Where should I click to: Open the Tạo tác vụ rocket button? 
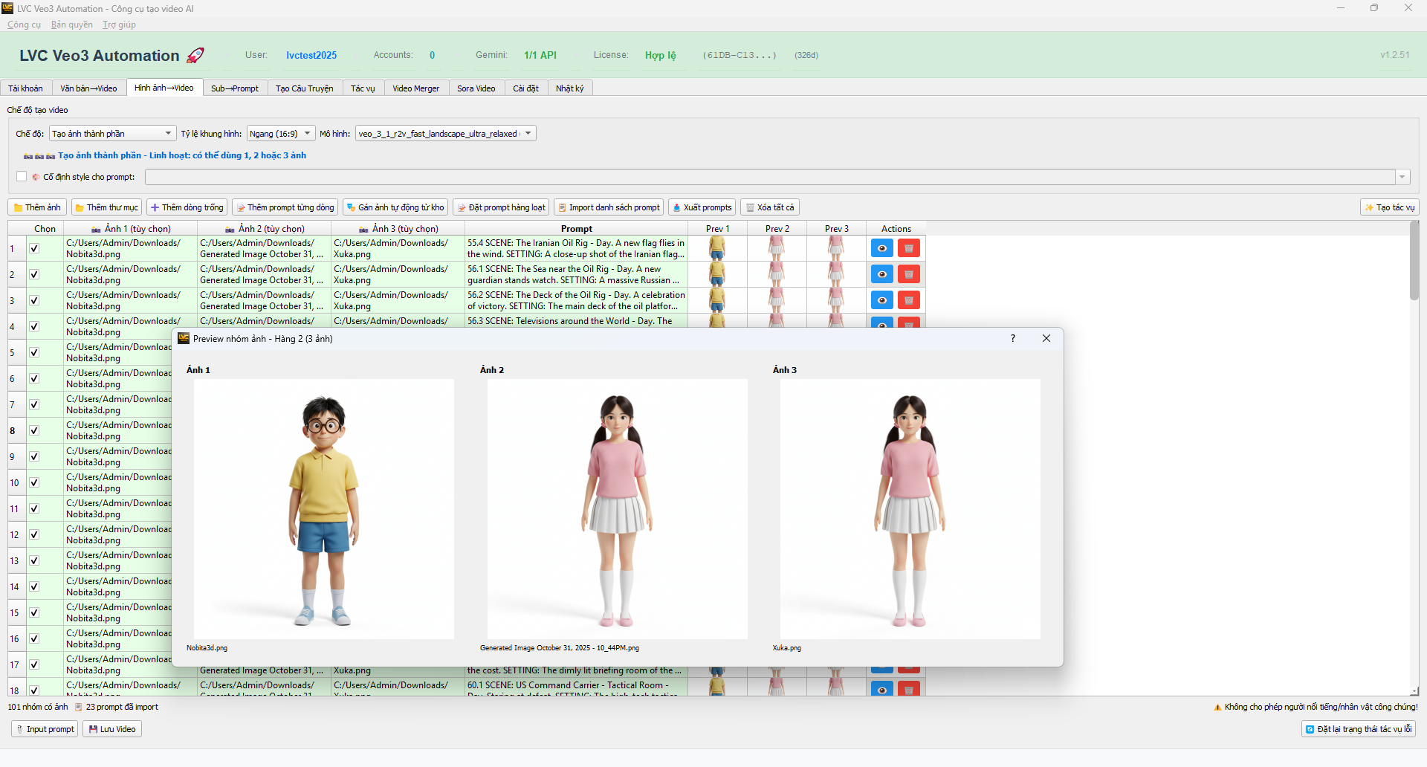[x=1389, y=207]
